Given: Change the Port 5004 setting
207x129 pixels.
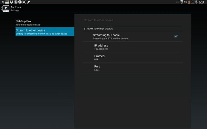Looking at the screenshot, I should (x=132, y=68).
